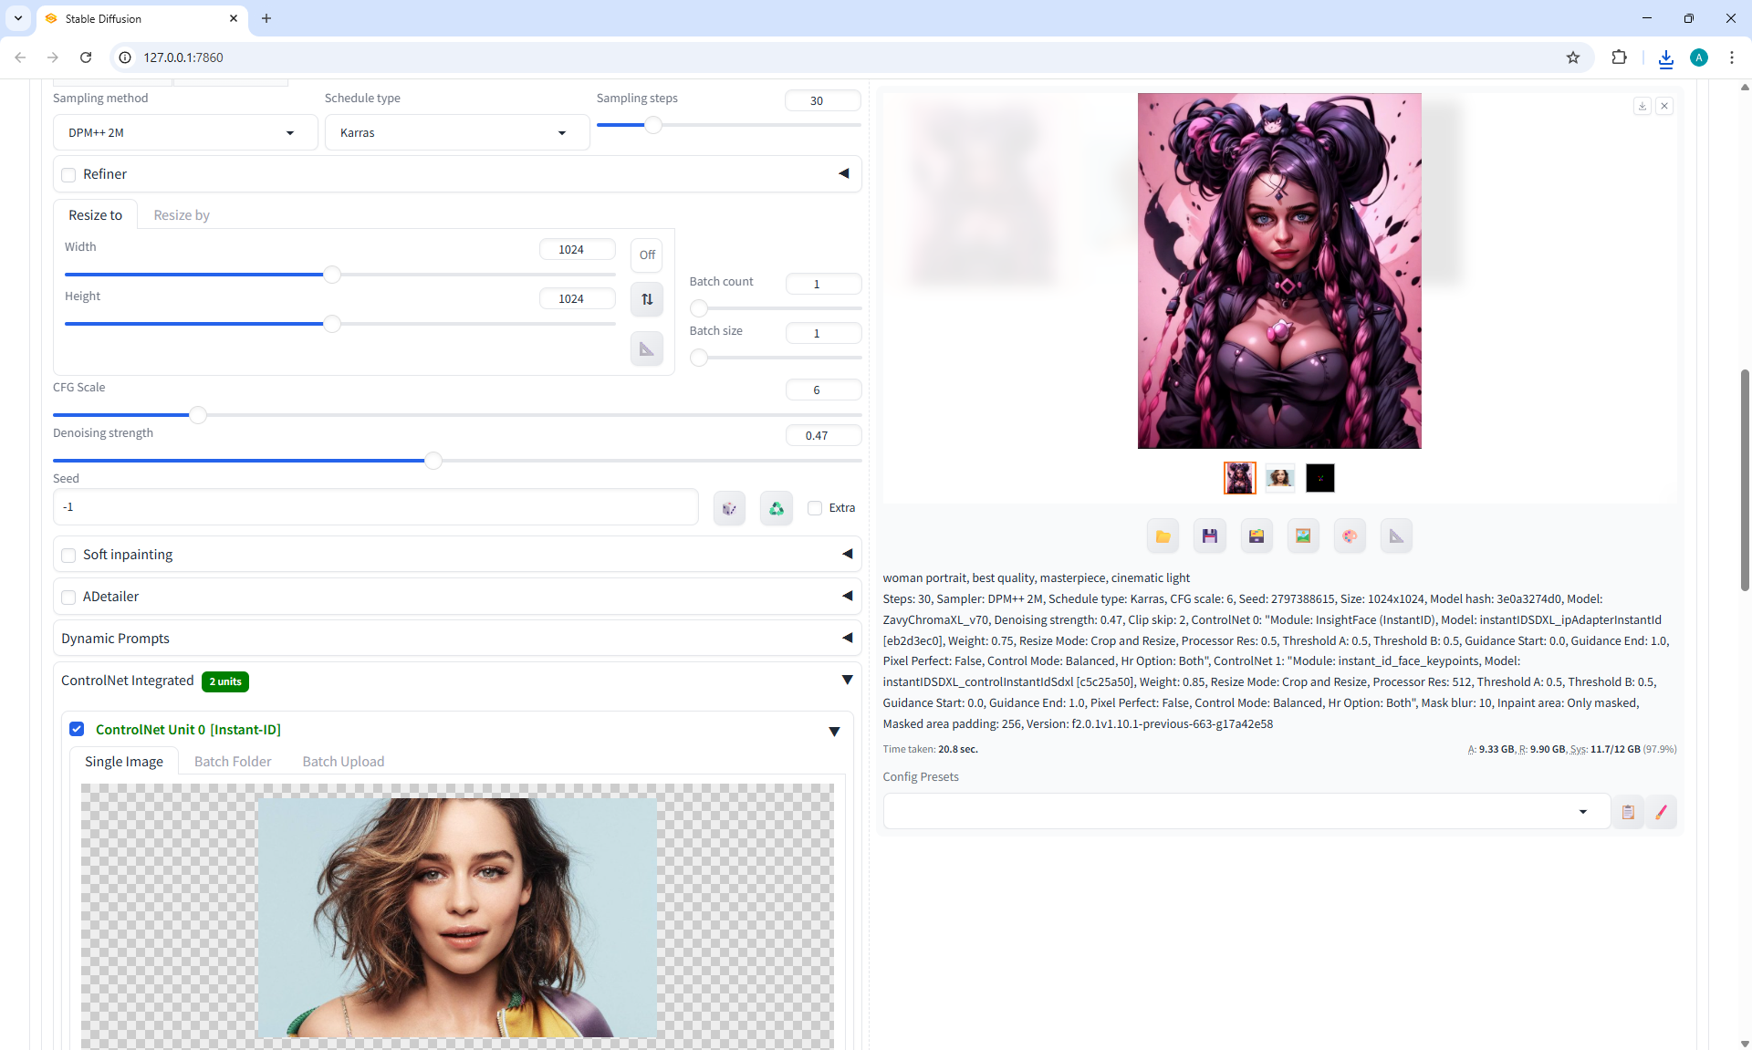
Task: Uncheck the ControlNet Unit 0 enable checkbox
Action: pos(77,730)
